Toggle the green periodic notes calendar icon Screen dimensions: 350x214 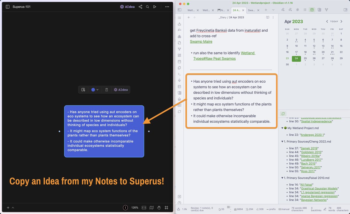(x=312, y=10)
